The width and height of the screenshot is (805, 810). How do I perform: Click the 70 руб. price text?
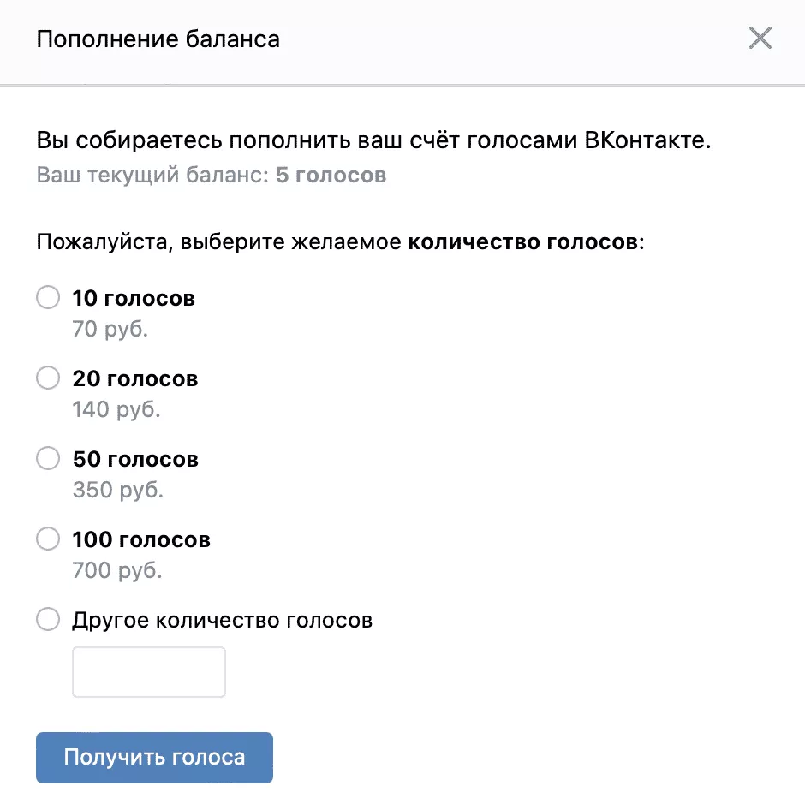tap(110, 329)
